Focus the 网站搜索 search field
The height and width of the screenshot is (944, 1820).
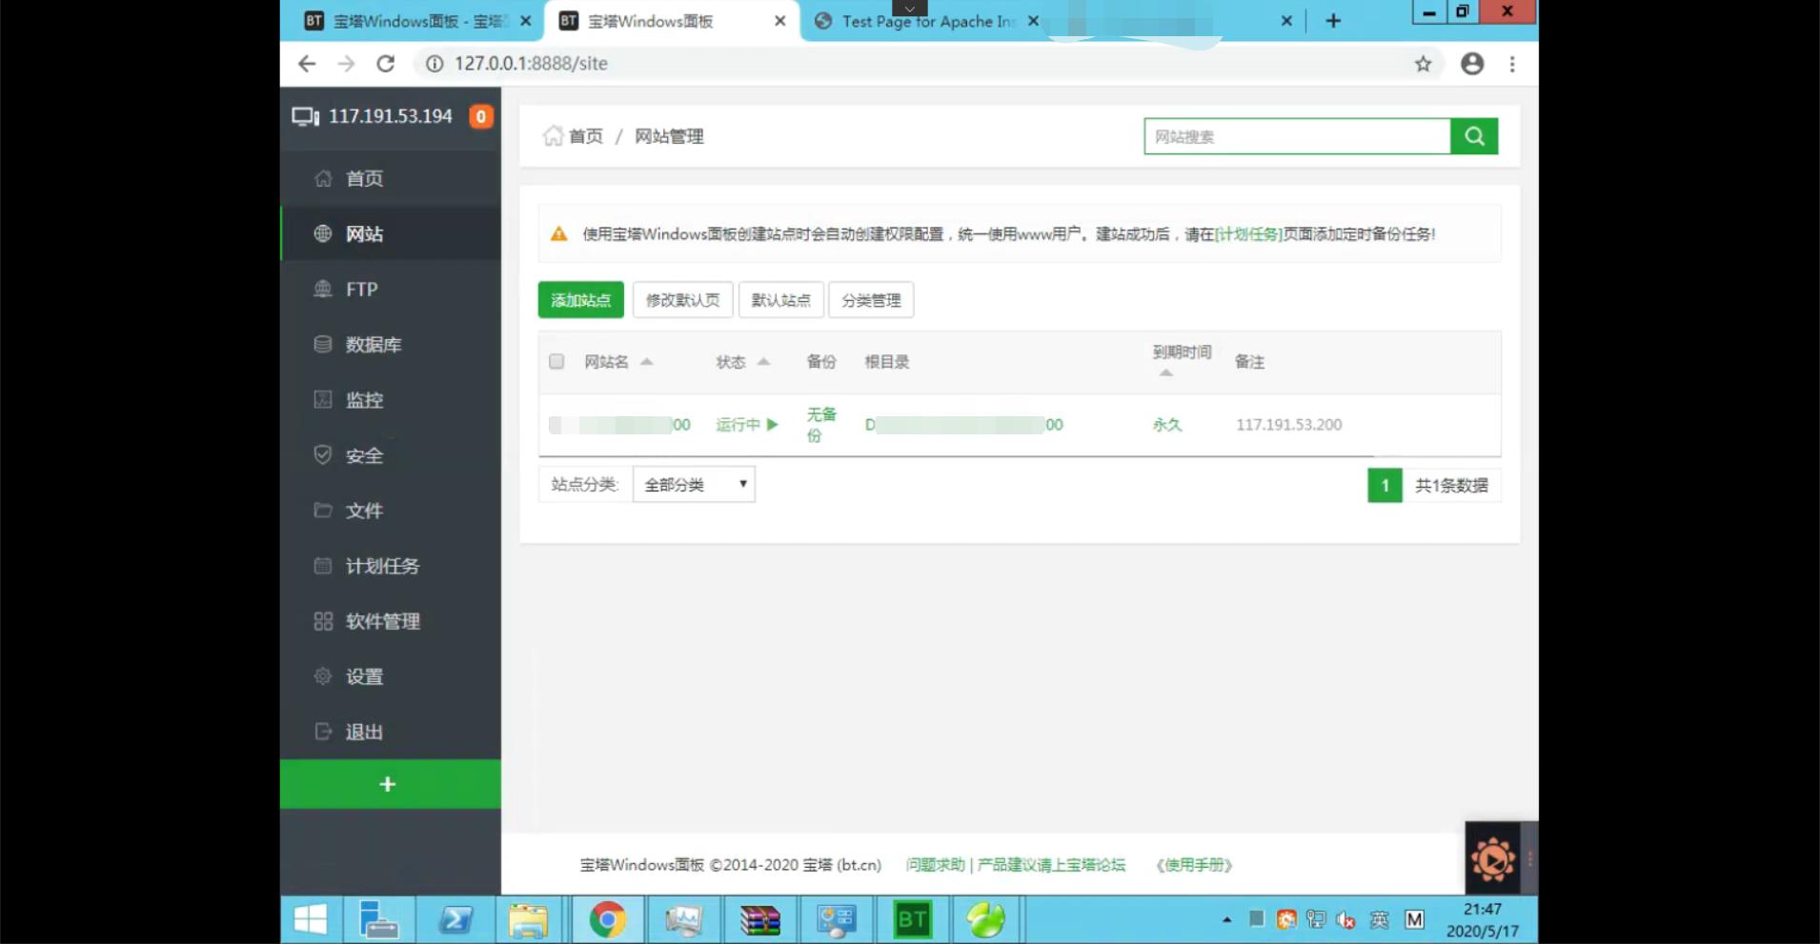(x=1297, y=136)
